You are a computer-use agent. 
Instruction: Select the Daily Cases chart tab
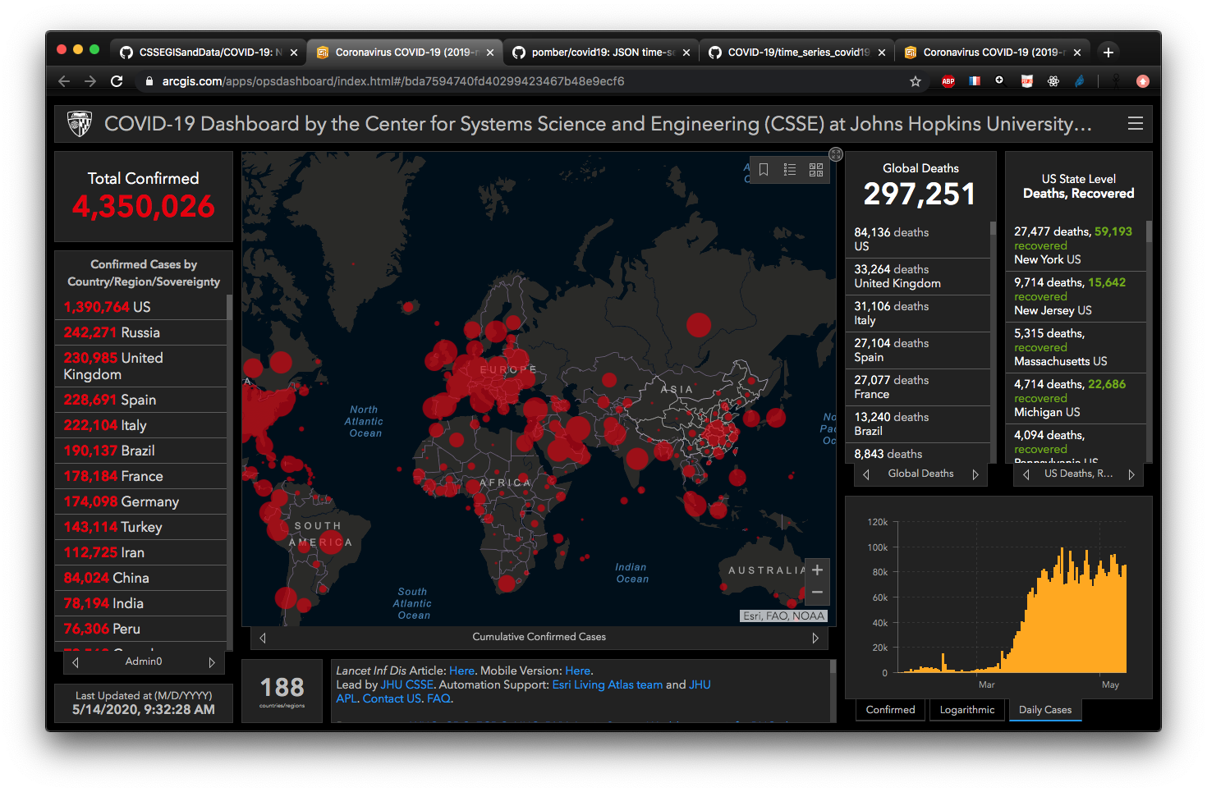pos(1044,710)
